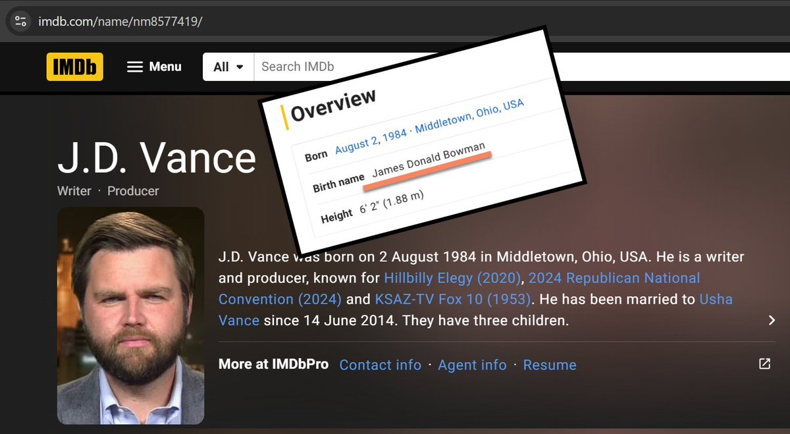The height and width of the screenshot is (434, 790).
Task: Click the James Donald Bowman birth name
Action: pyautogui.click(x=429, y=160)
